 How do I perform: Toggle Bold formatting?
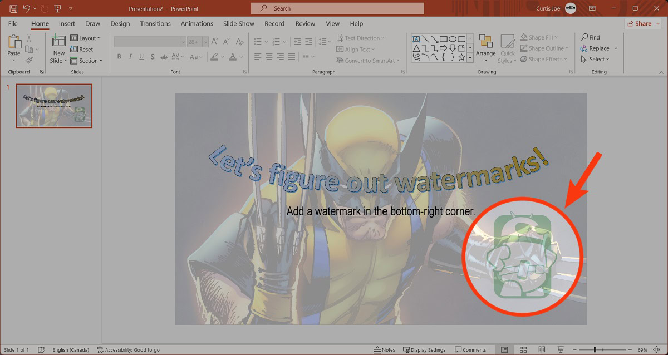pyautogui.click(x=119, y=57)
